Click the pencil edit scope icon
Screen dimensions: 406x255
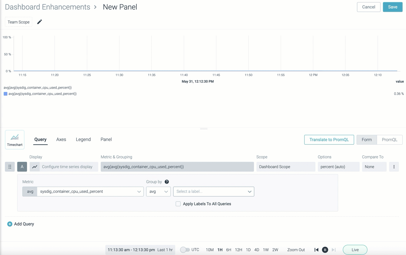pos(40,22)
